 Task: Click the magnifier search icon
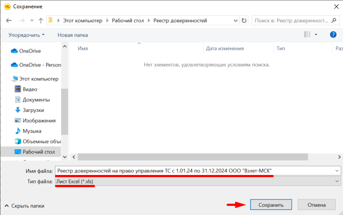[x=334, y=20]
